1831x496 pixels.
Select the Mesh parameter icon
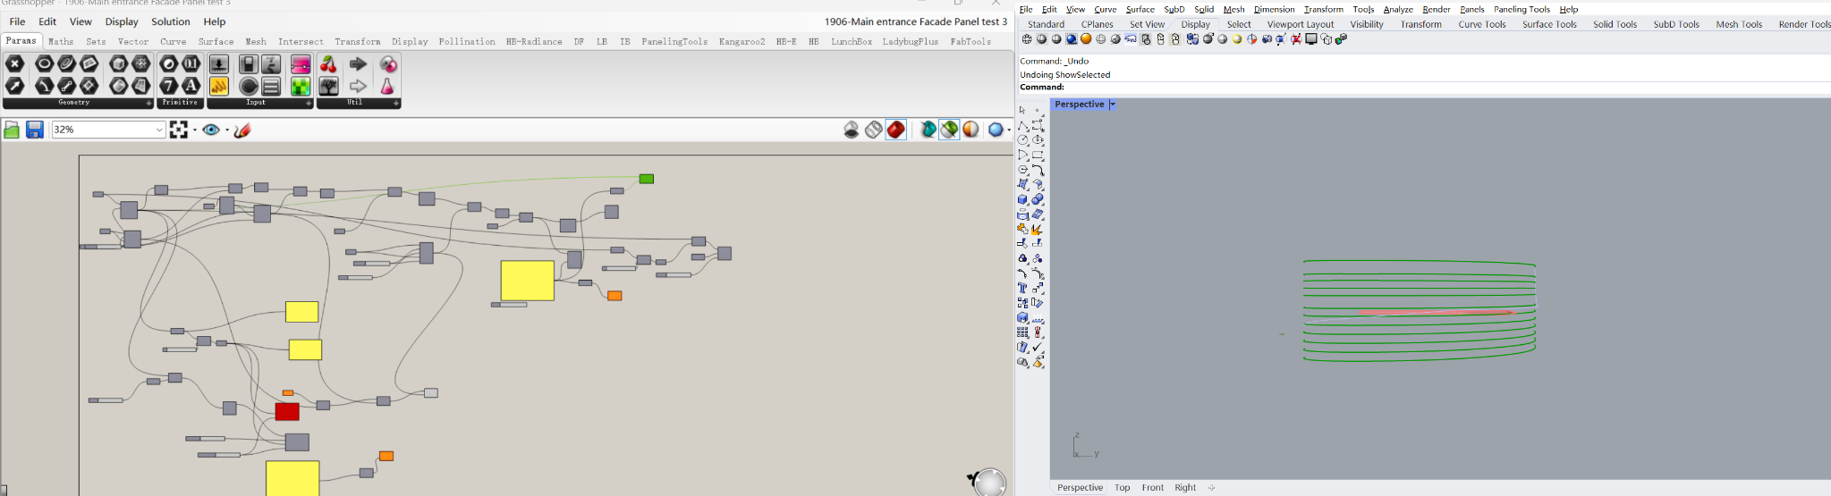pyautogui.click(x=141, y=63)
